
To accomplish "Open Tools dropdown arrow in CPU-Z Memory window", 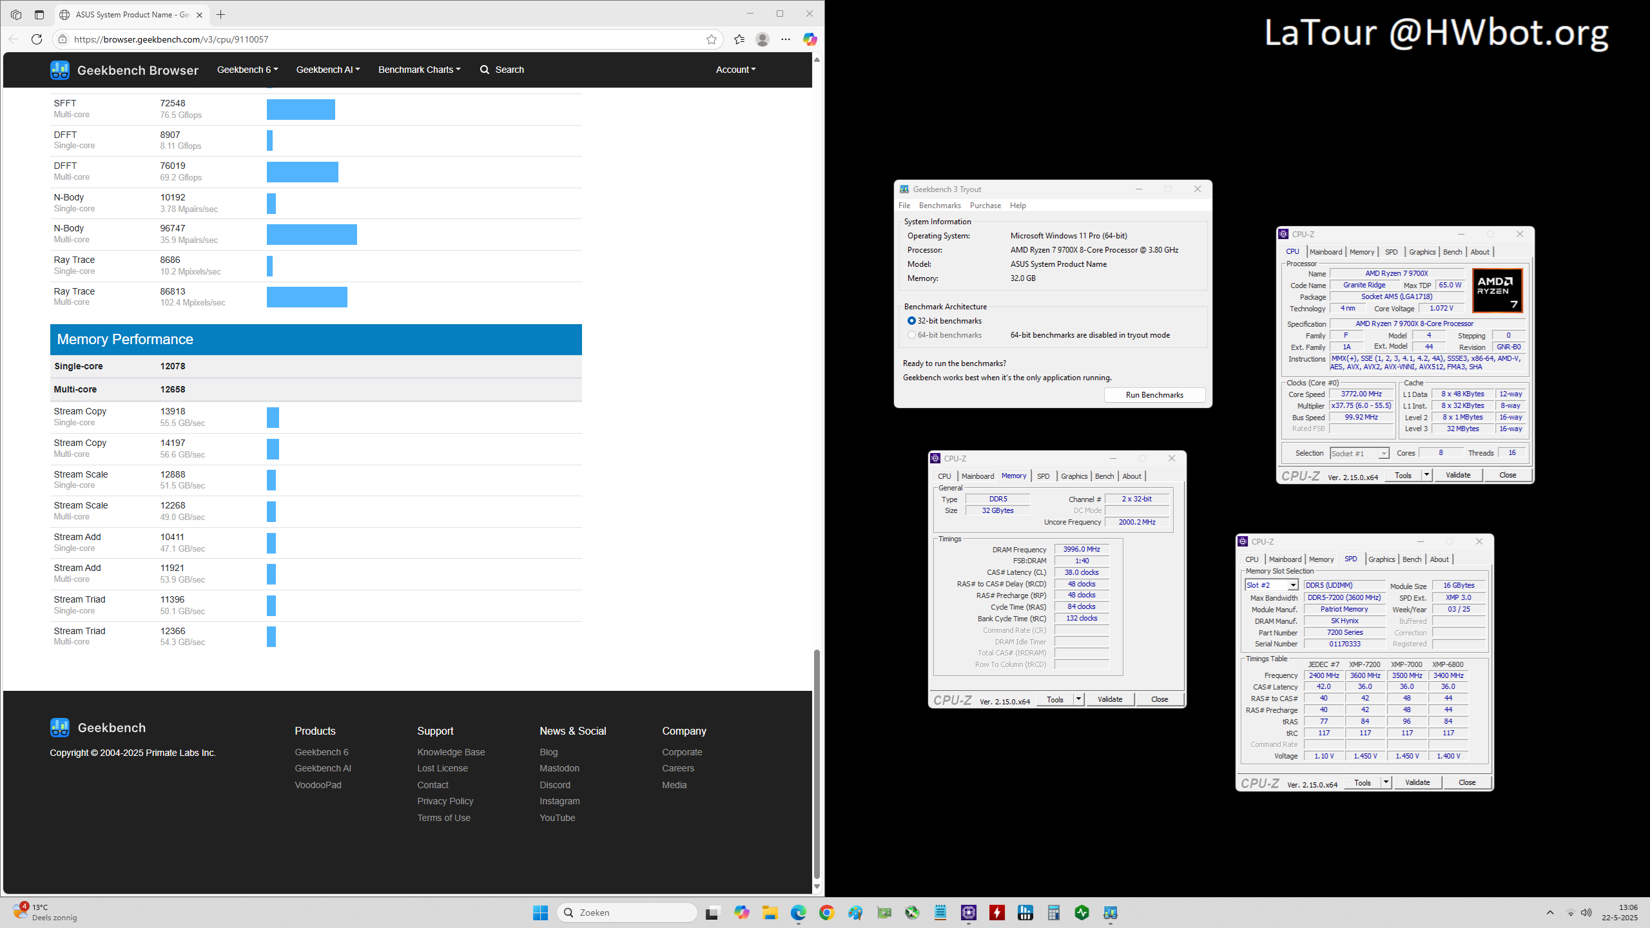I will point(1078,699).
